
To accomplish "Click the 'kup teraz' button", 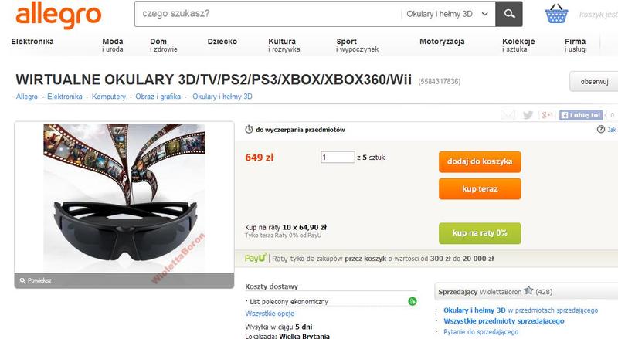I will click(x=480, y=189).
